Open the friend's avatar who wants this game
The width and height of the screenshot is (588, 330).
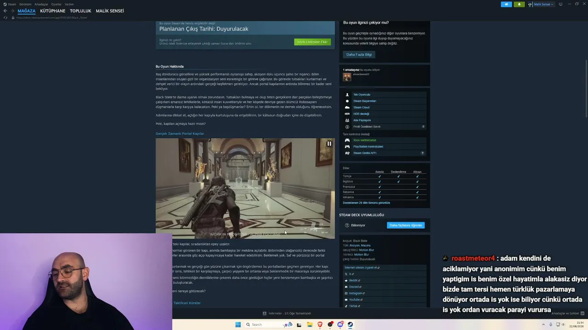point(347,77)
